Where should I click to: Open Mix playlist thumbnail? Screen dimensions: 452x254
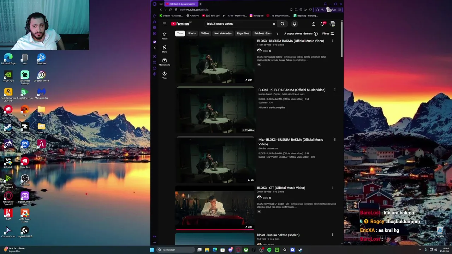[215, 160]
